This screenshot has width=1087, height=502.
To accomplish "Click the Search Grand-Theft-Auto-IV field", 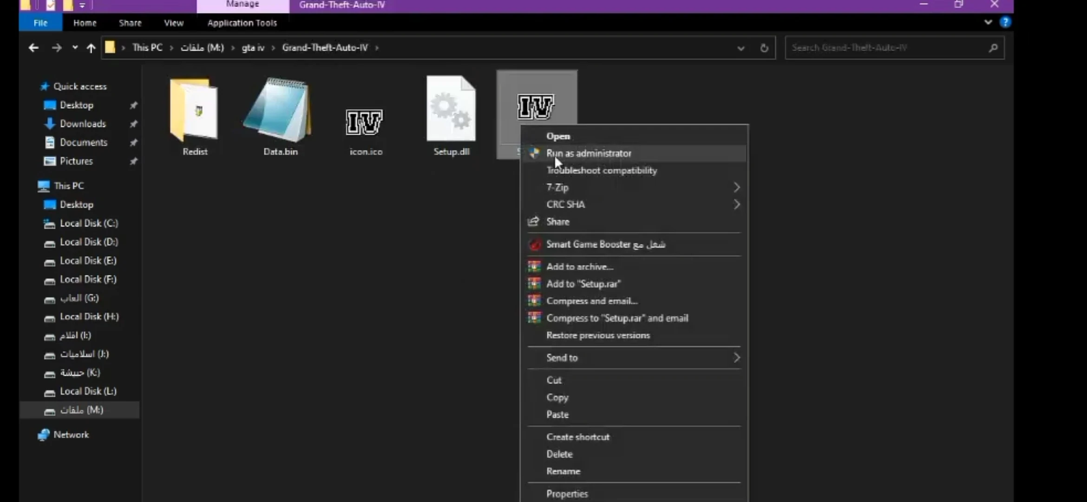I will pyautogui.click(x=887, y=48).
